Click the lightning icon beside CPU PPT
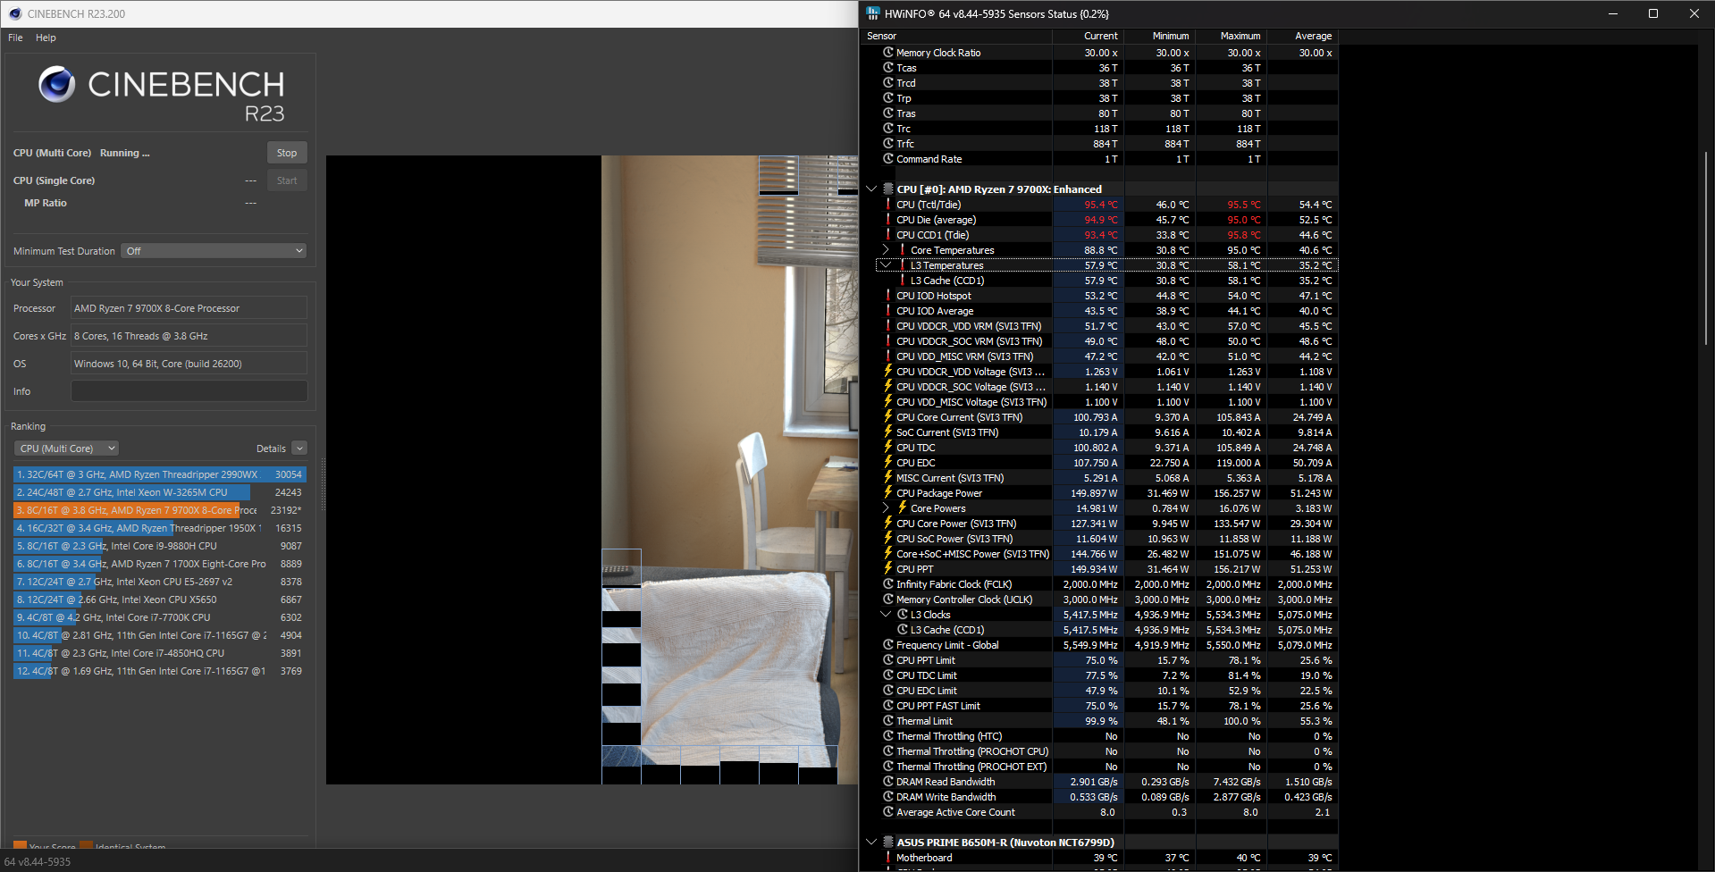Viewport: 1715px width, 872px height. pos(888,569)
